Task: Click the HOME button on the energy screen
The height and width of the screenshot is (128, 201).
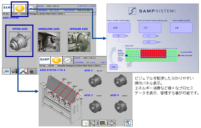Action: (x=113, y=67)
